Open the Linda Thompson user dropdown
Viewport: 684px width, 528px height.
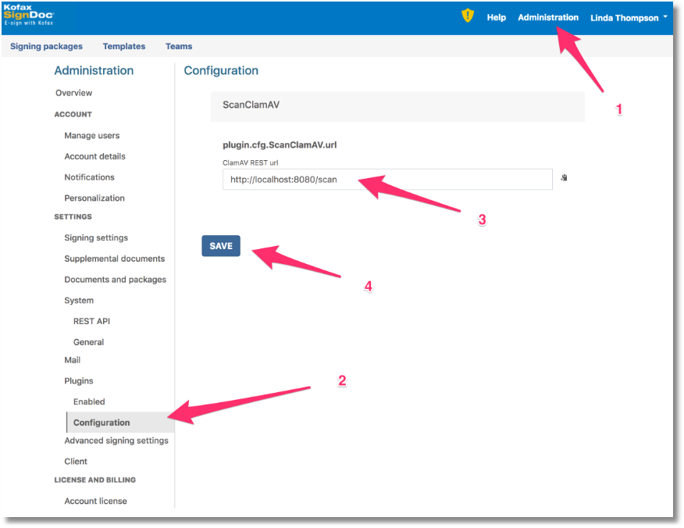point(629,18)
